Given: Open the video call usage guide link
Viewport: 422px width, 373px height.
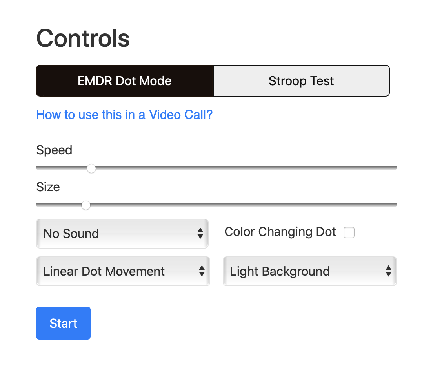Looking at the screenshot, I should coord(124,115).
